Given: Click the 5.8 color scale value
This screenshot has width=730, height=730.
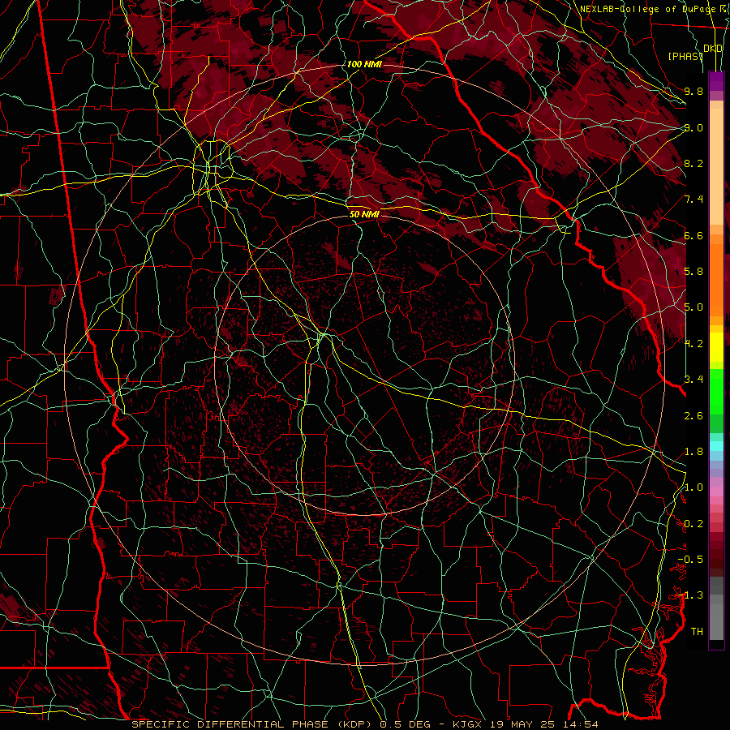Looking at the screenshot, I should point(693,272).
